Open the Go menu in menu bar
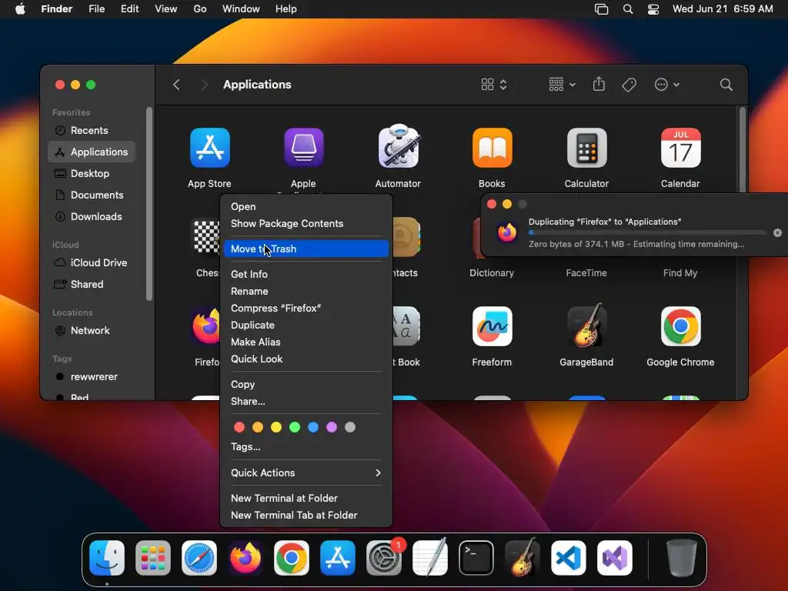This screenshot has width=788, height=591. coord(200,9)
